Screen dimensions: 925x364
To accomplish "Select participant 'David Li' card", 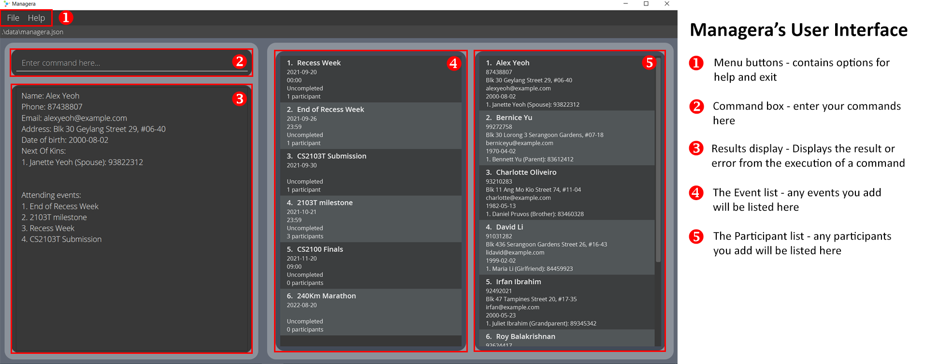I will coord(567,247).
